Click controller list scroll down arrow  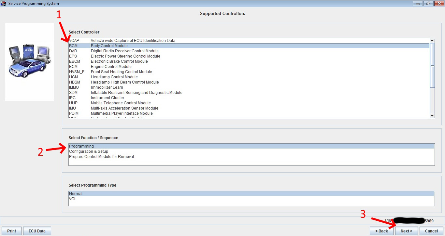(x=432, y=115)
